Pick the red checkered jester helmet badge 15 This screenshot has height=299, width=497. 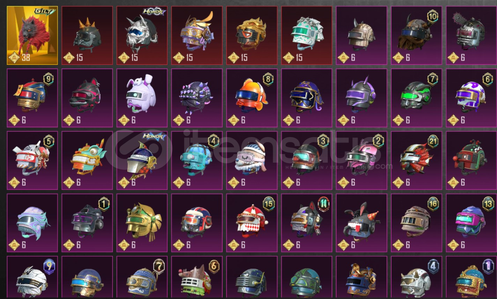click(252, 223)
